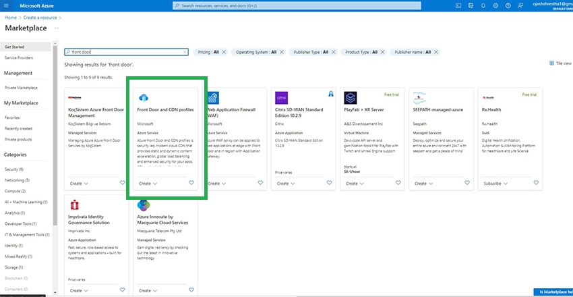This screenshot has height=297, width=573.
Task: Remove the Operating System : All filter
Action: tap(281, 52)
